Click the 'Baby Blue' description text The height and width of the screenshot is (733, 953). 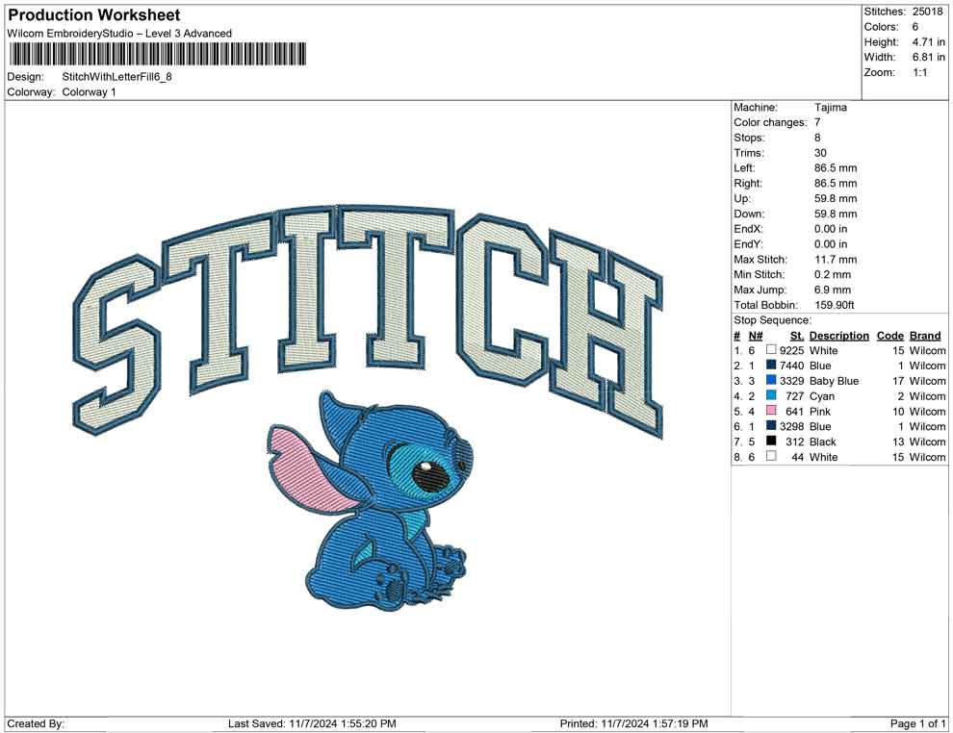click(x=834, y=381)
